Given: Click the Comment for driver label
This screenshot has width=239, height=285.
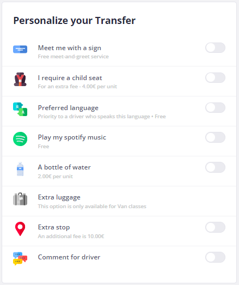Looking at the screenshot, I should pos(69,257).
